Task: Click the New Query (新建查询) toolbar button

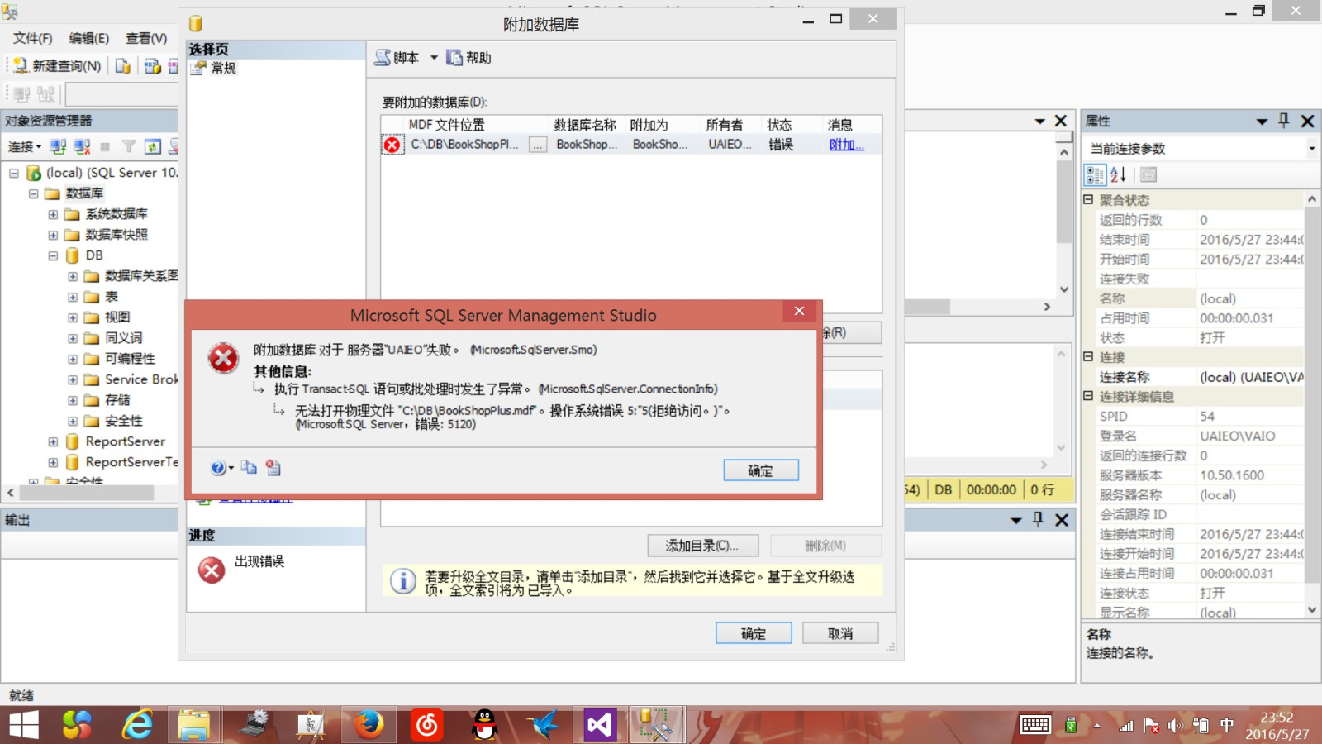Action: [x=56, y=66]
